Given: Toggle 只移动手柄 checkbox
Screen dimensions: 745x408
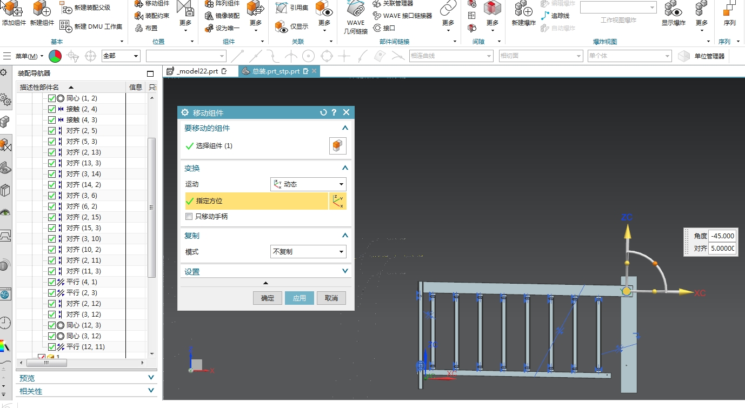Looking at the screenshot, I should 189,216.
